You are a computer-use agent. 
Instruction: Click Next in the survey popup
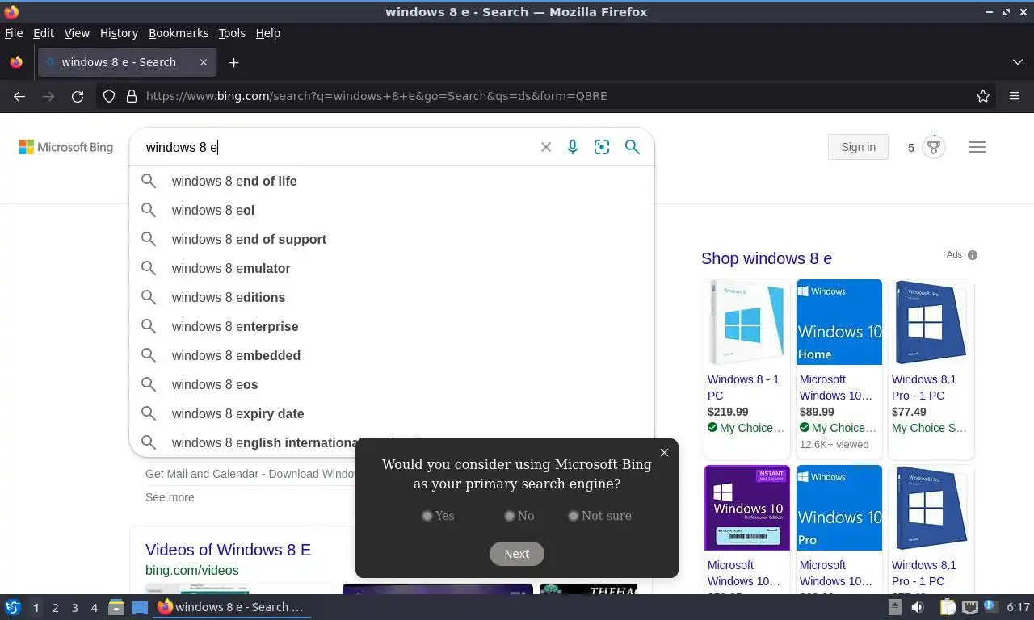(517, 554)
